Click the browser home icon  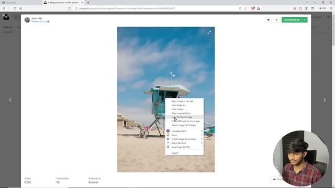click(20, 8)
